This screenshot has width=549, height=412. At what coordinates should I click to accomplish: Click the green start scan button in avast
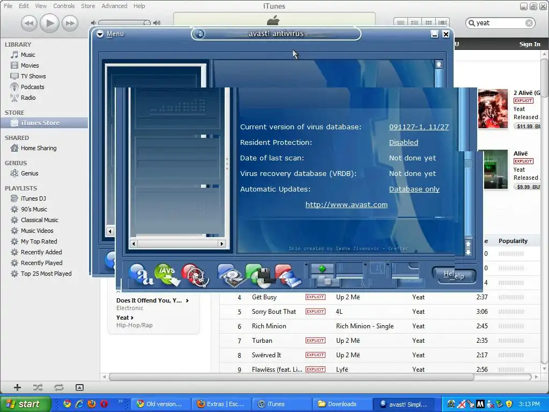322,269
